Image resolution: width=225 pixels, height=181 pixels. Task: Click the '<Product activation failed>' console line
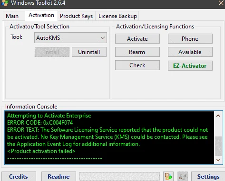coord(41,151)
